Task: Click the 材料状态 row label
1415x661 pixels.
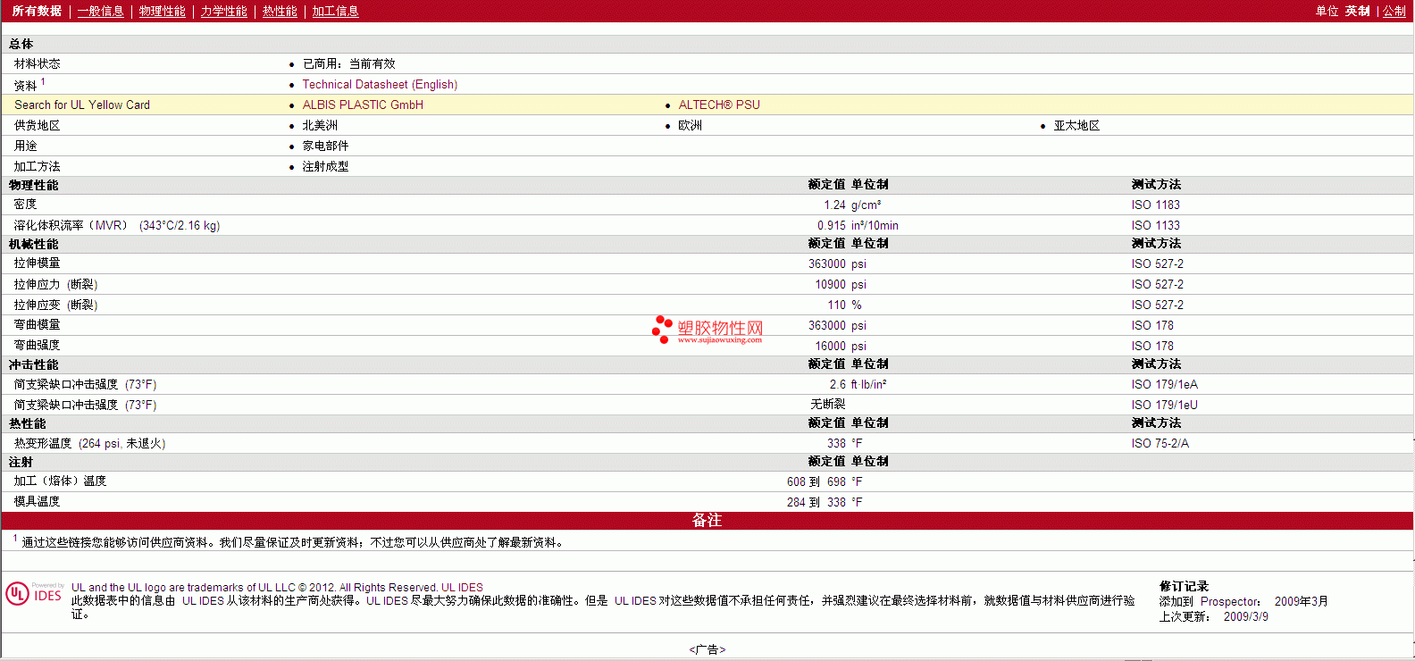Action: pyautogui.click(x=38, y=63)
